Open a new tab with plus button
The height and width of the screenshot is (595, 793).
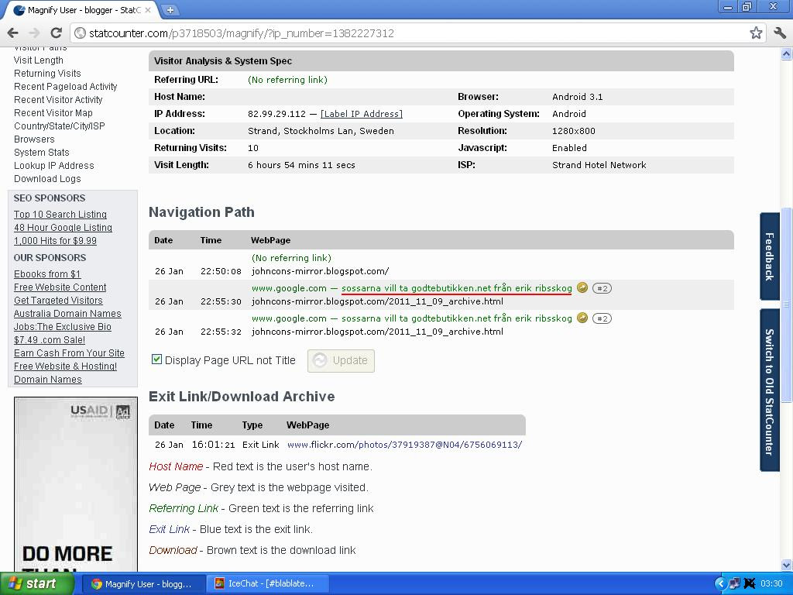tap(170, 9)
